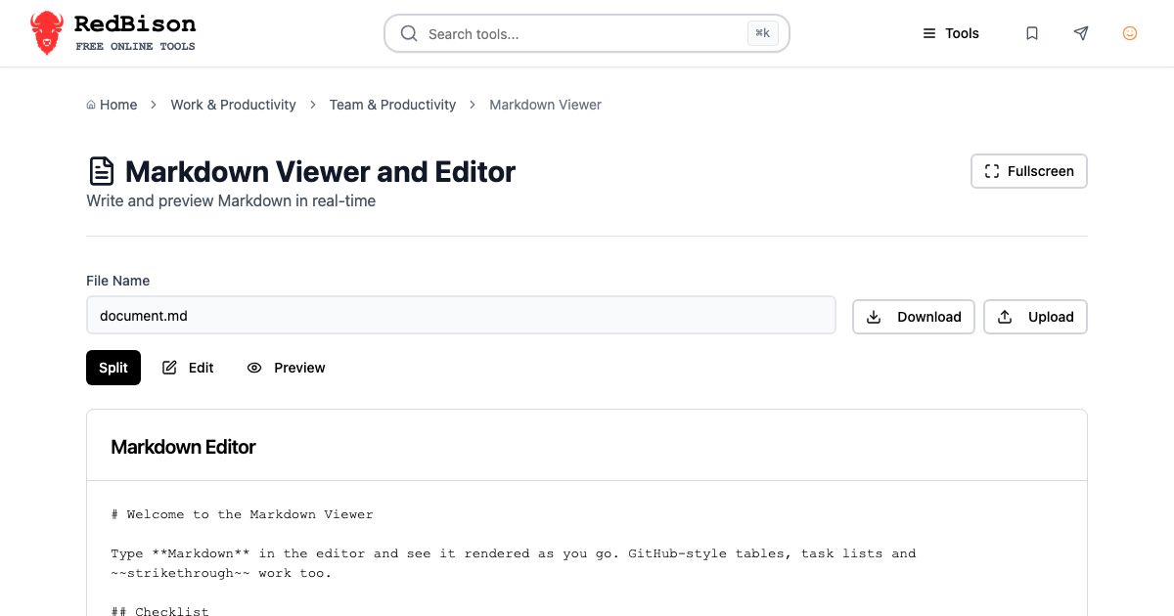Click the 'Markdown Viewer and Editor' title

click(x=320, y=171)
